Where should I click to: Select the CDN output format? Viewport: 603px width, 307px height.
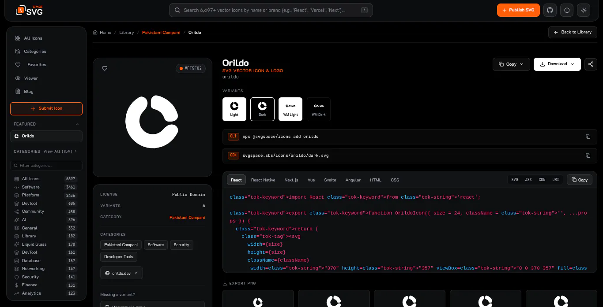pyautogui.click(x=542, y=180)
